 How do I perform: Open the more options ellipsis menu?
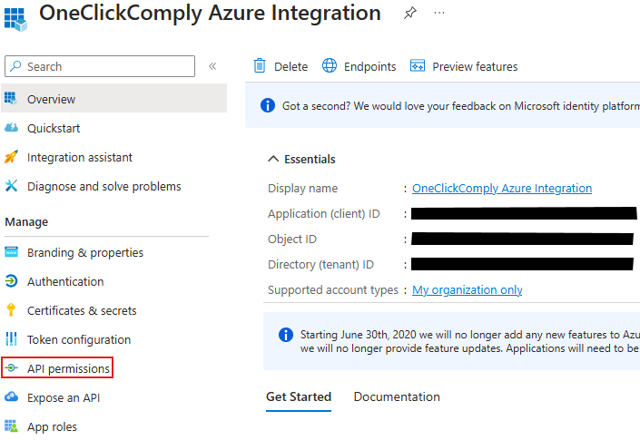click(439, 14)
